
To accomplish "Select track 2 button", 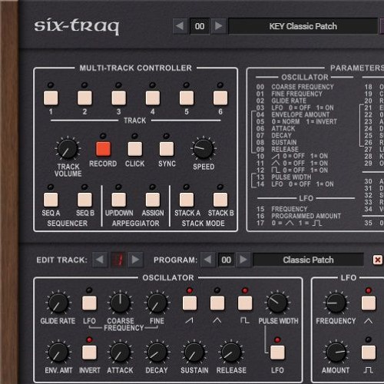I will pyautogui.click(x=84, y=98).
